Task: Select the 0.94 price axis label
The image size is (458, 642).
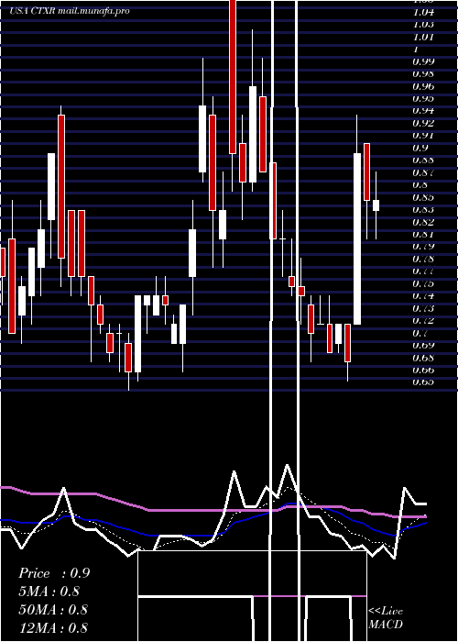Action: (423, 111)
